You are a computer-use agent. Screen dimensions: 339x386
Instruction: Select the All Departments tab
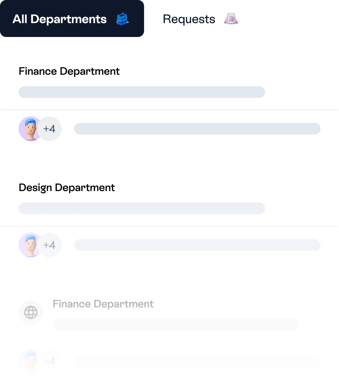[60, 19]
